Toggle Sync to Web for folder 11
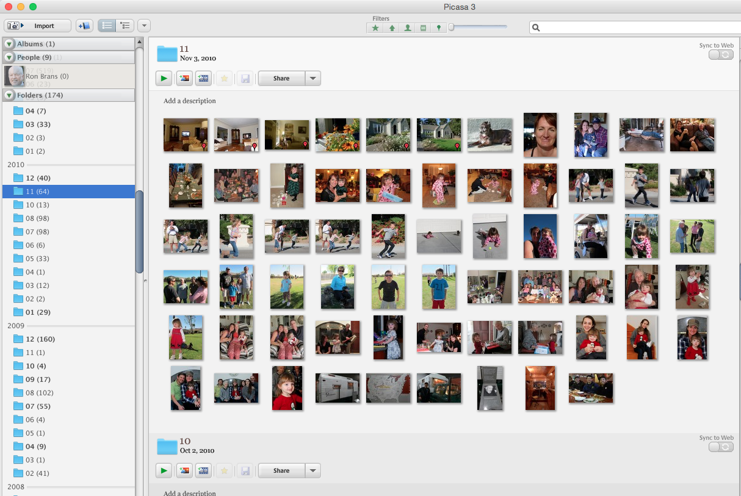Image resolution: width=741 pixels, height=496 pixels. 720,55
